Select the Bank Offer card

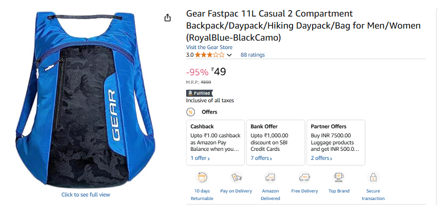pyautogui.click(x=276, y=142)
